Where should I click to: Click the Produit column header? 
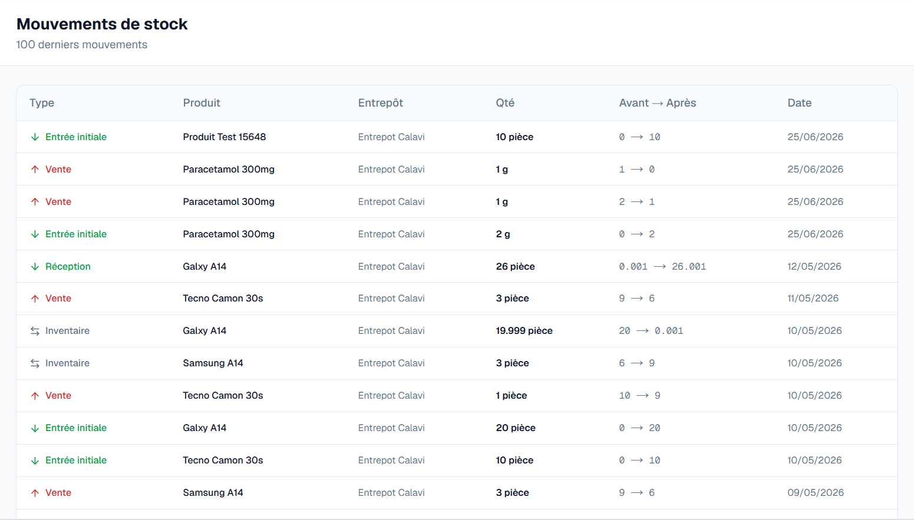(x=202, y=103)
